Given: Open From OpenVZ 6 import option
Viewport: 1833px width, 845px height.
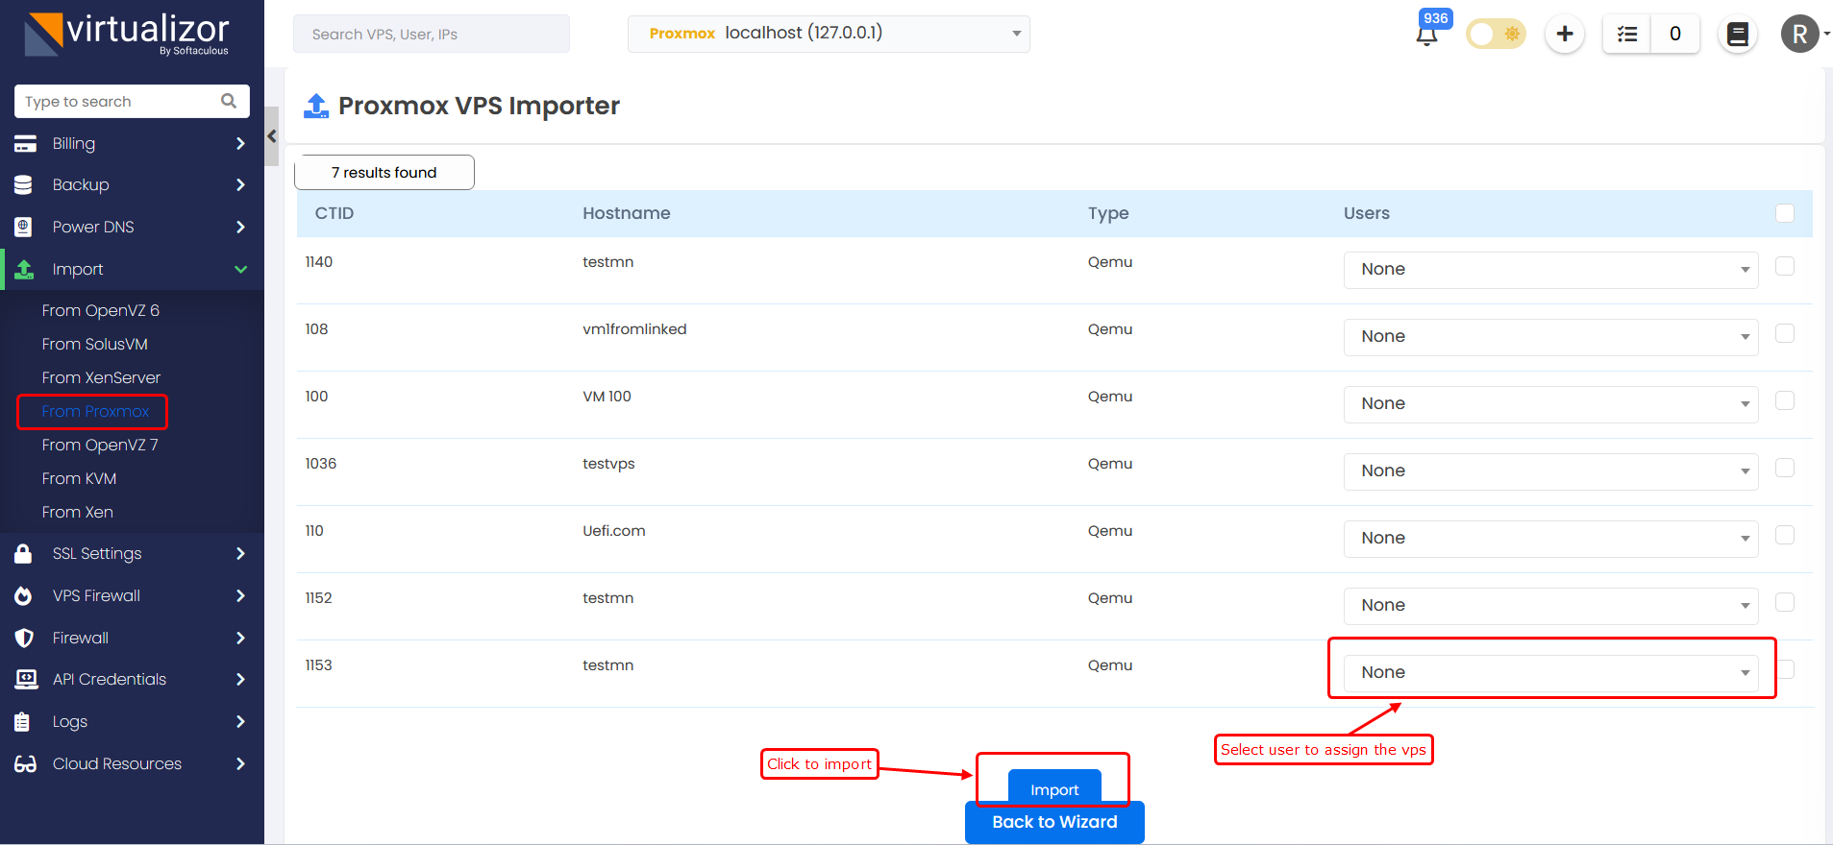Looking at the screenshot, I should point(101,310).
